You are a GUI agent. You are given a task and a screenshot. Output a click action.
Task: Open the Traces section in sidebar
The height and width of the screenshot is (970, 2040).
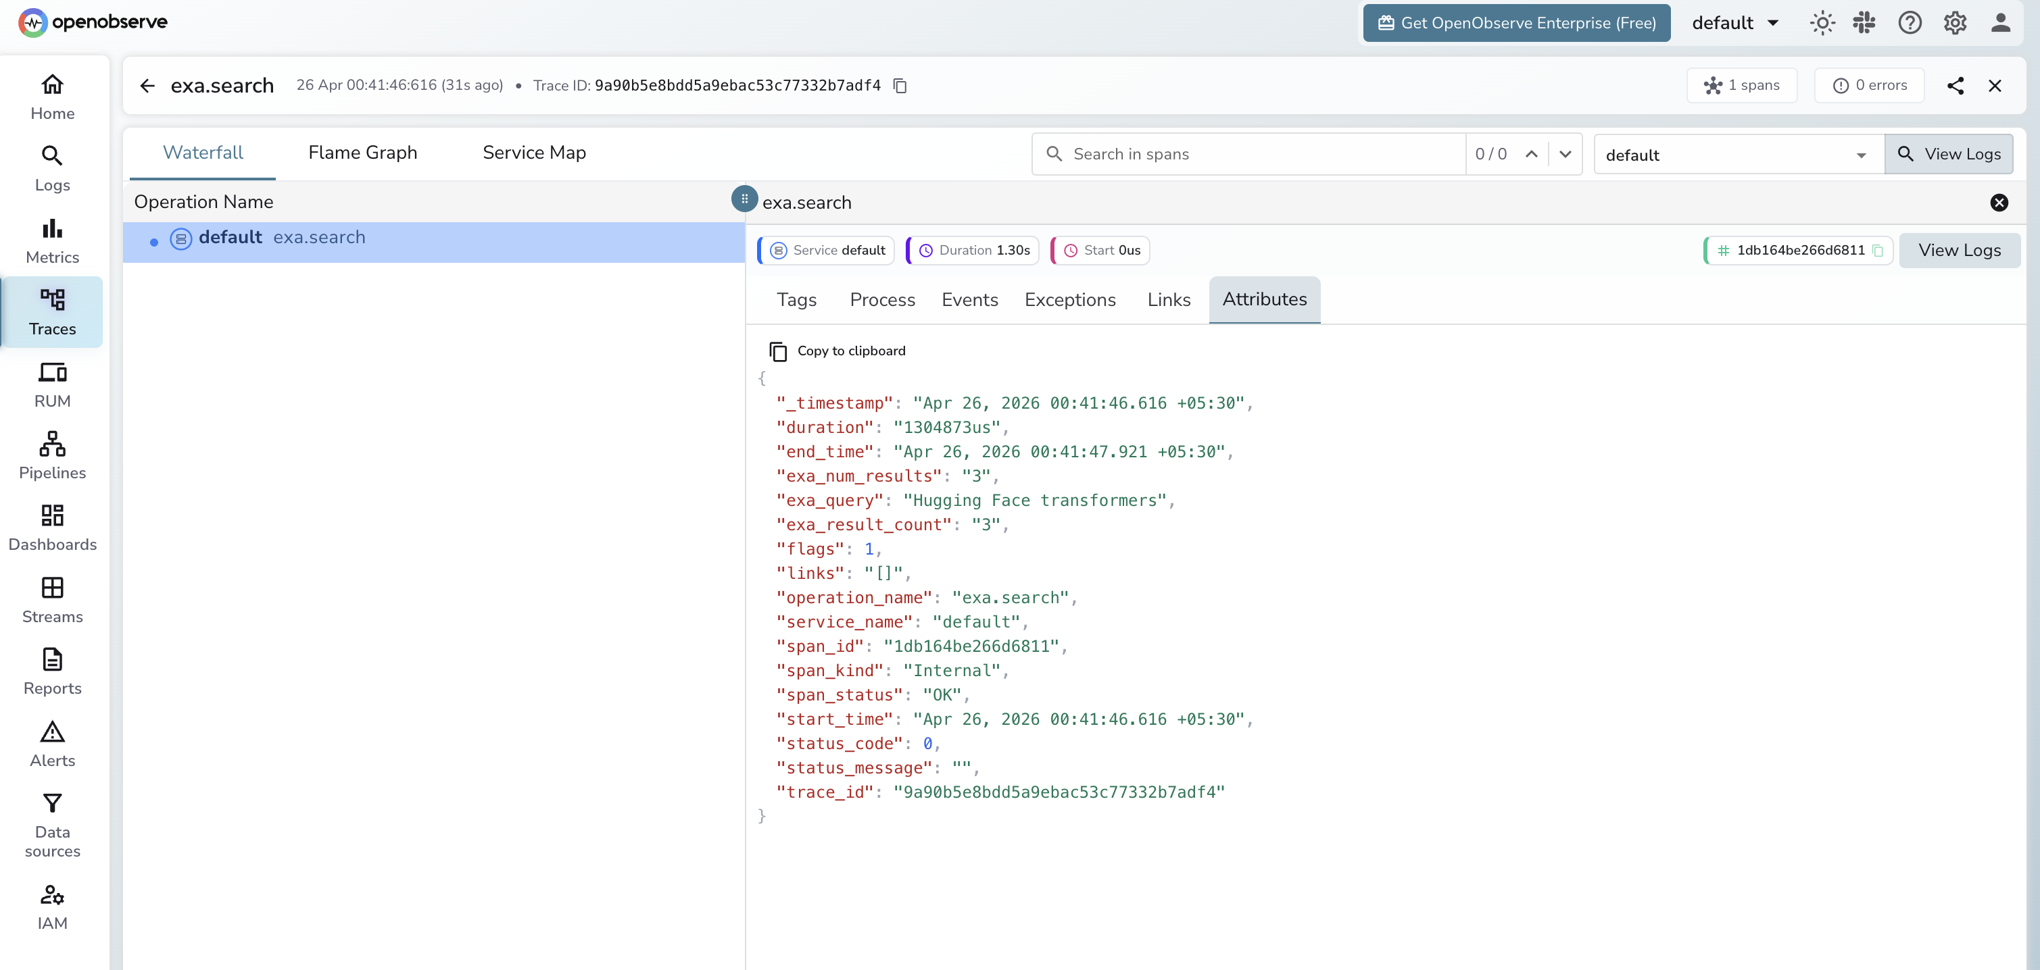point(52,311)
